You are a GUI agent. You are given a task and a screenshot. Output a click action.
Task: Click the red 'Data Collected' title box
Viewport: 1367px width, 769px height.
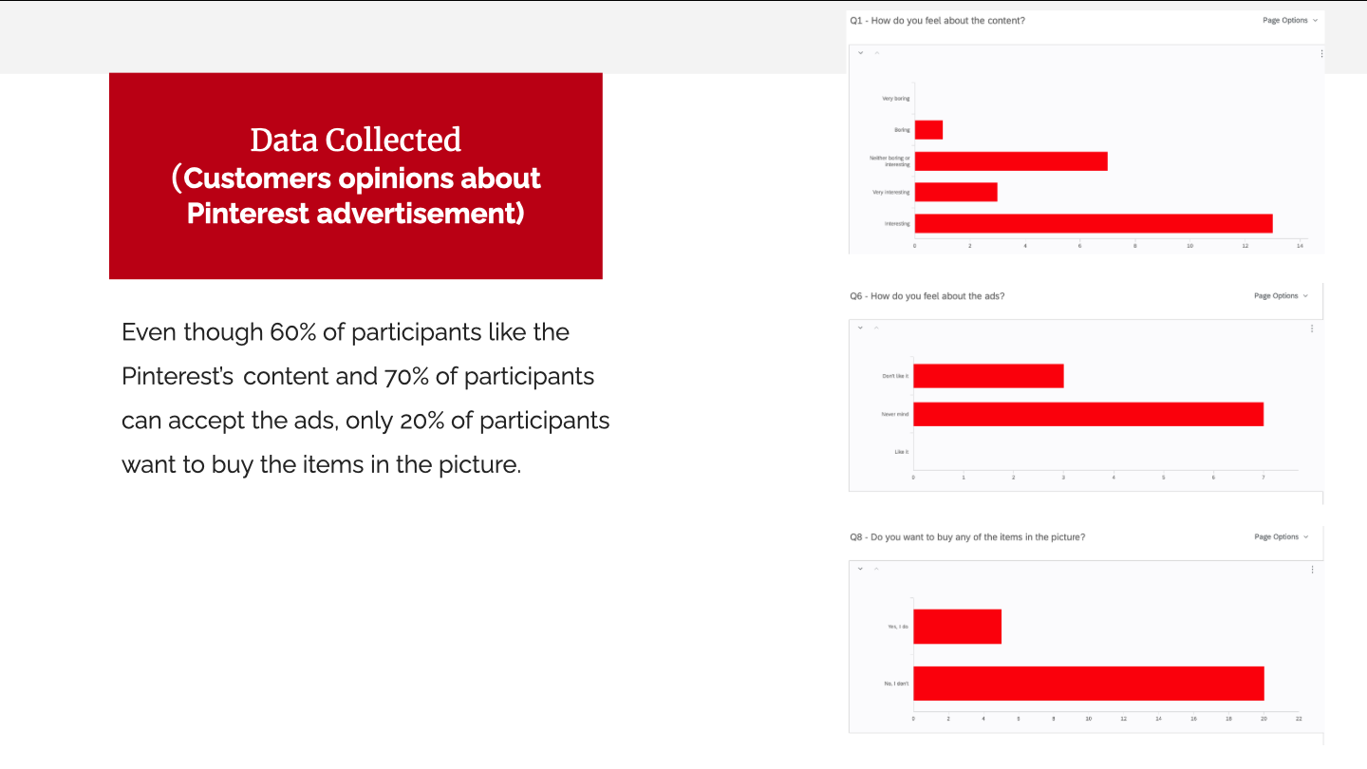tap(356, 176)
